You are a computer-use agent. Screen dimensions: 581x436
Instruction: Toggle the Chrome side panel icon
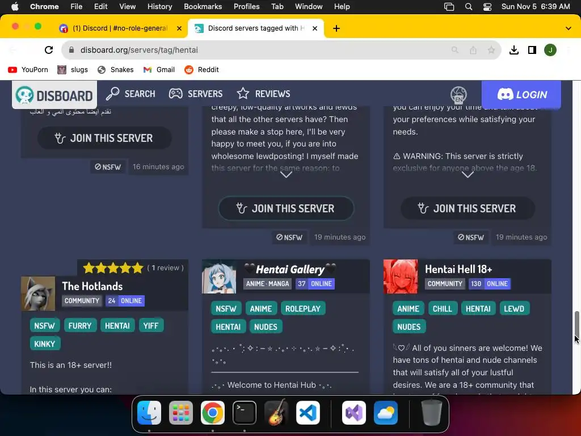[x=532, y=50]
